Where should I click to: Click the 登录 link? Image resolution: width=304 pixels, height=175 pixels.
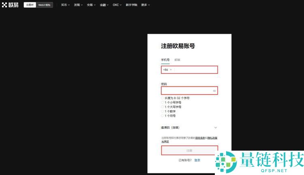pyautogui.click(x=197, y=160)
